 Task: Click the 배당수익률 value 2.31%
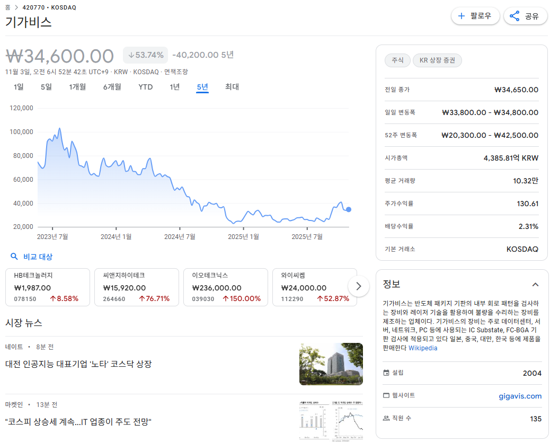click(529, 227)
